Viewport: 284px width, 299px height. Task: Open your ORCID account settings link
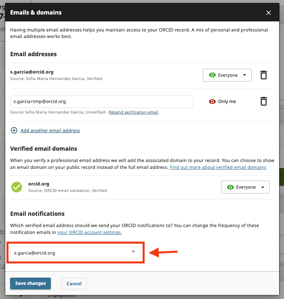pos(89,232)
